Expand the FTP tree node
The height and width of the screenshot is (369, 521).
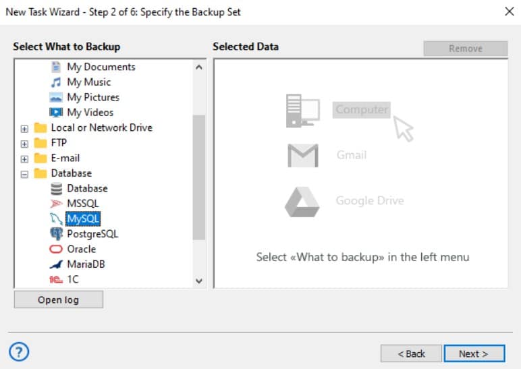[x=24, y=144]
